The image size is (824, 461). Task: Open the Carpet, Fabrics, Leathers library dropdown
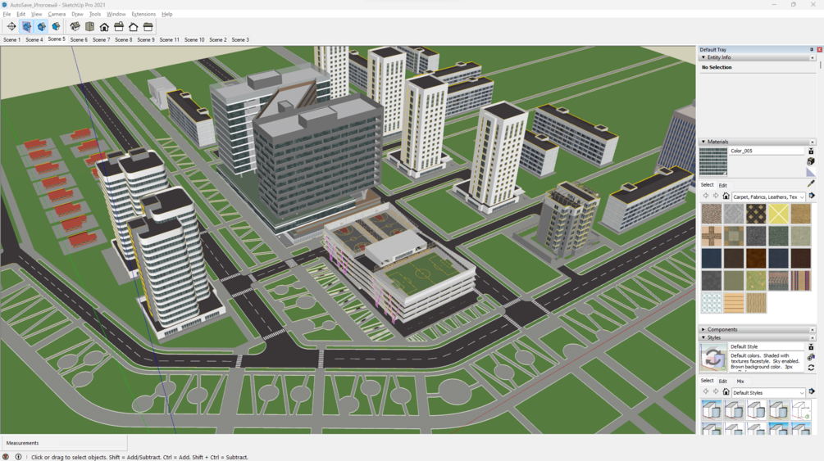click(768, 197)
